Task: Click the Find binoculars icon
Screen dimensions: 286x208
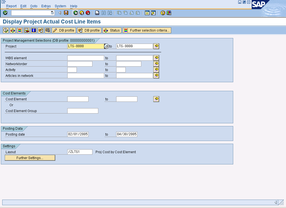Action: pos(103,13)
